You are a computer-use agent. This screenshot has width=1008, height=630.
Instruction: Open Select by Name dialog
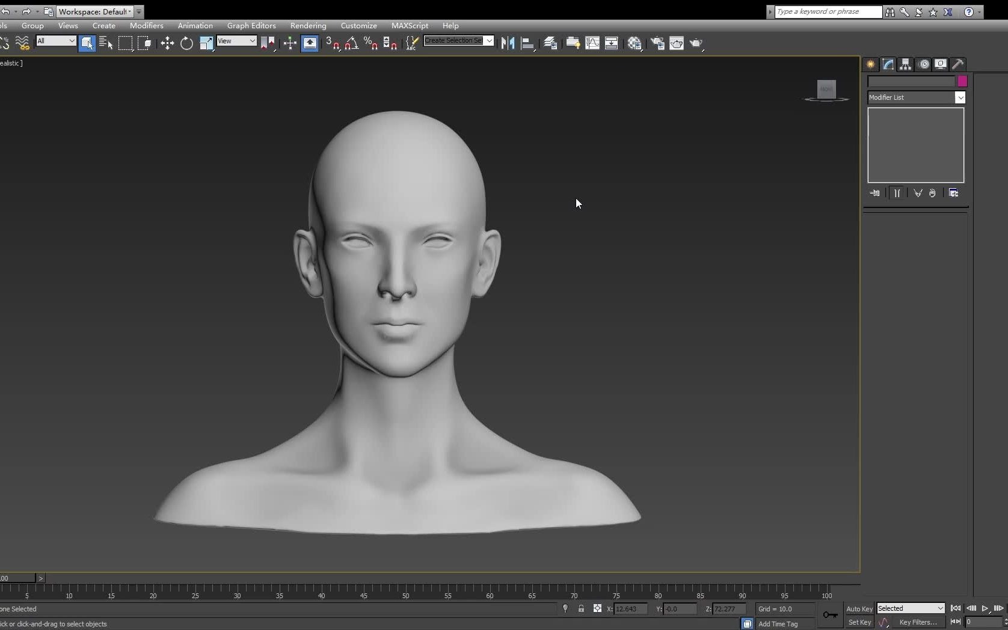click(x=105, y=43)
